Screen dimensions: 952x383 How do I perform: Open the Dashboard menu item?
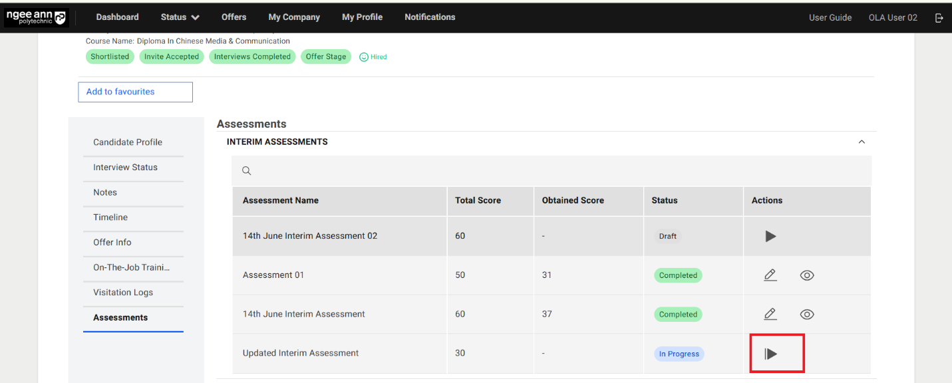[117, 17]
